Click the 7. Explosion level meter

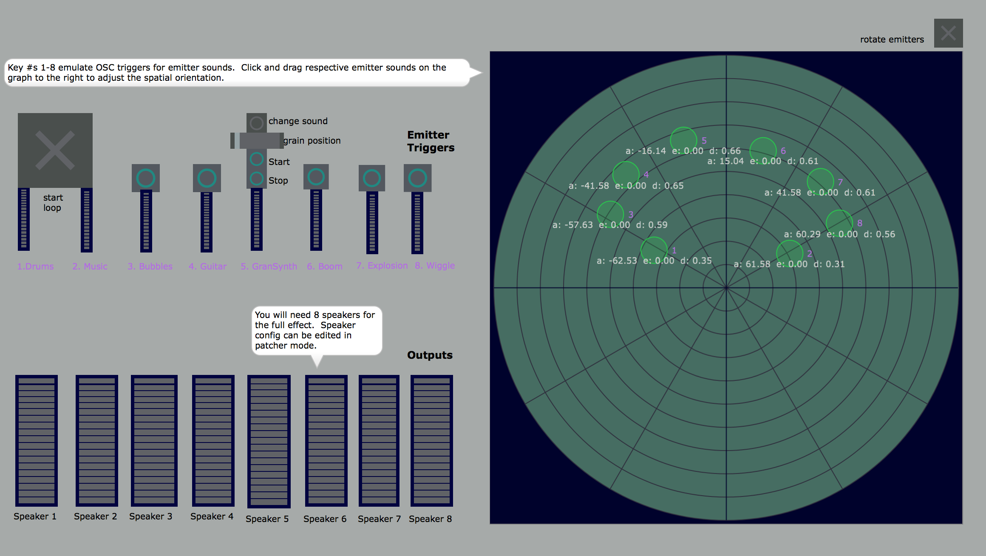tap(372, 222)
